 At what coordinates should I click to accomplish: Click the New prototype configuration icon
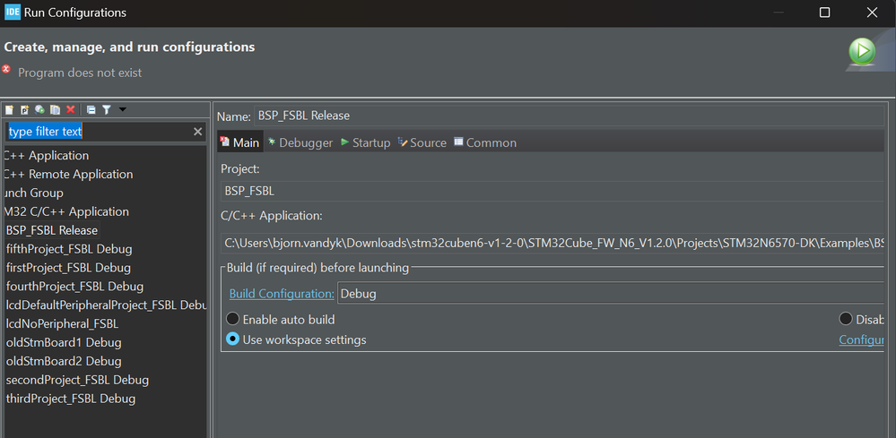25,109
